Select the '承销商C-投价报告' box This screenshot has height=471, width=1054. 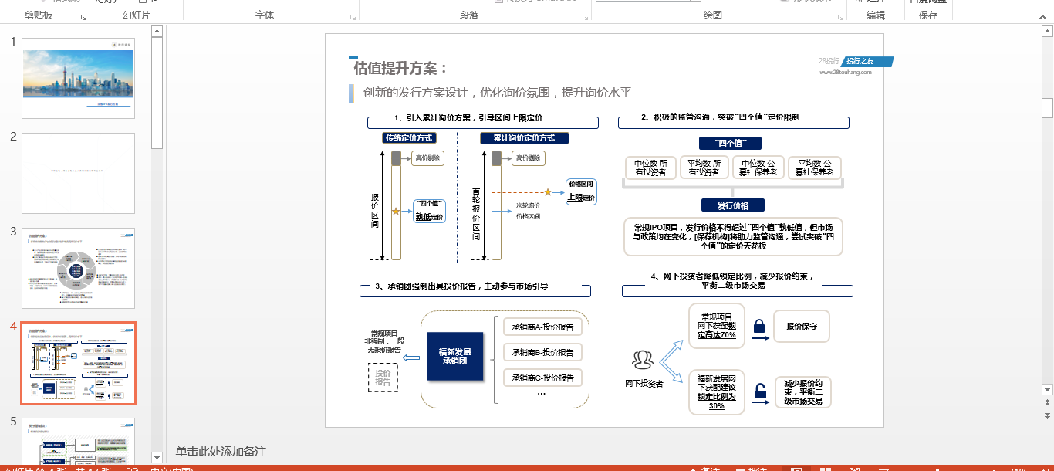(x=542, y=378)
